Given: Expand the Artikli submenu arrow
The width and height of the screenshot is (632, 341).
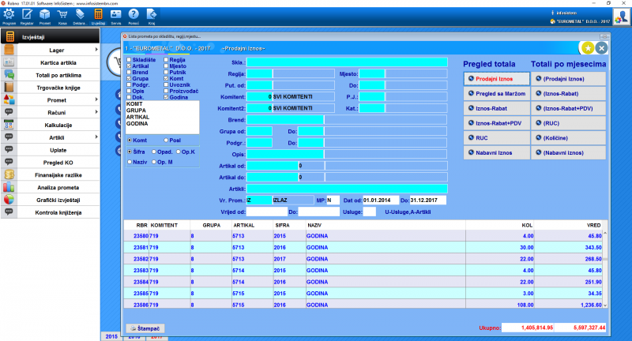Looking at the screenshot, I should (96, 137).
